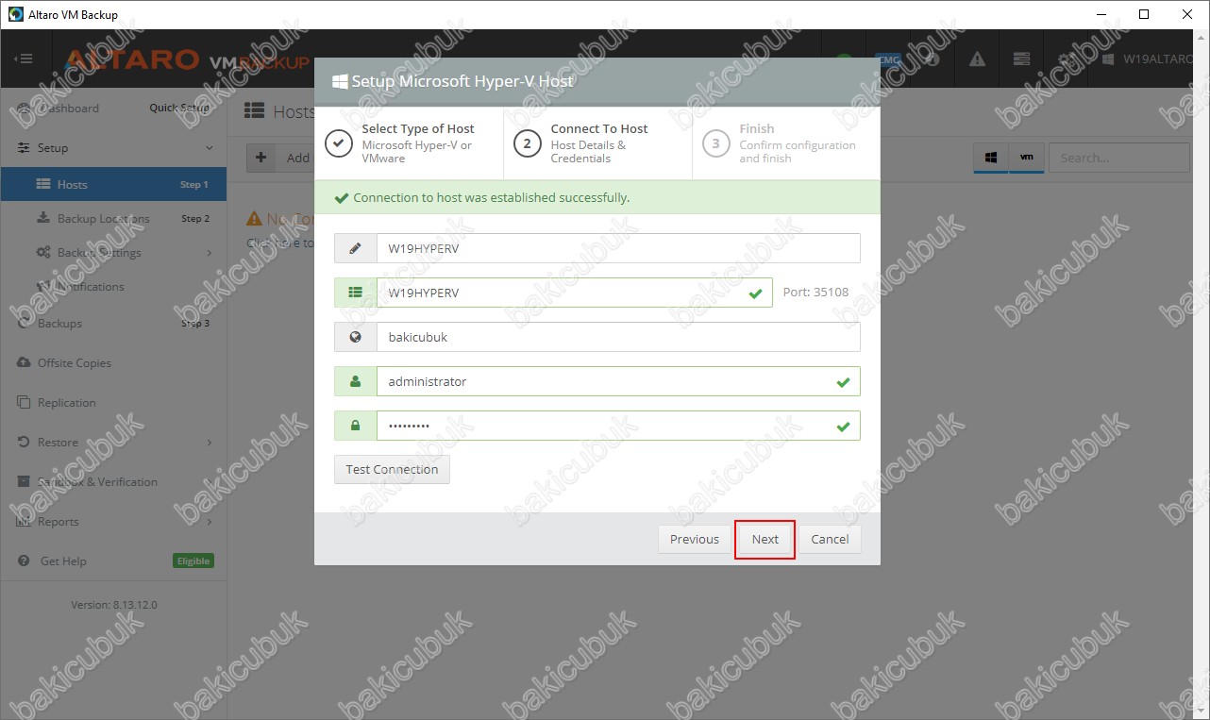1210x720 pixels.
Task: Click the Version: 8.13.12.0 text
Action: point(114,605)
